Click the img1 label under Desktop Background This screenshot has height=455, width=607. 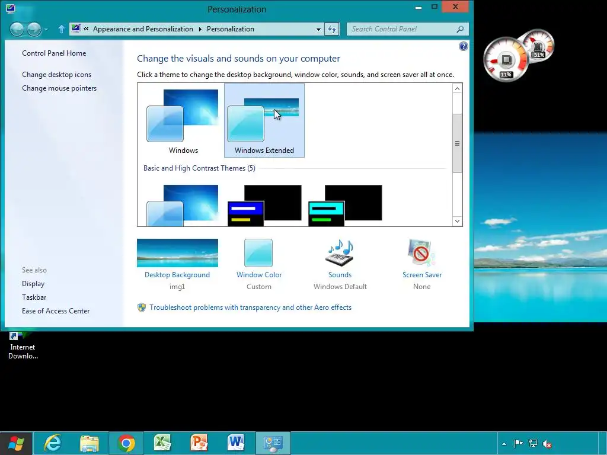[x=177, y=287]
